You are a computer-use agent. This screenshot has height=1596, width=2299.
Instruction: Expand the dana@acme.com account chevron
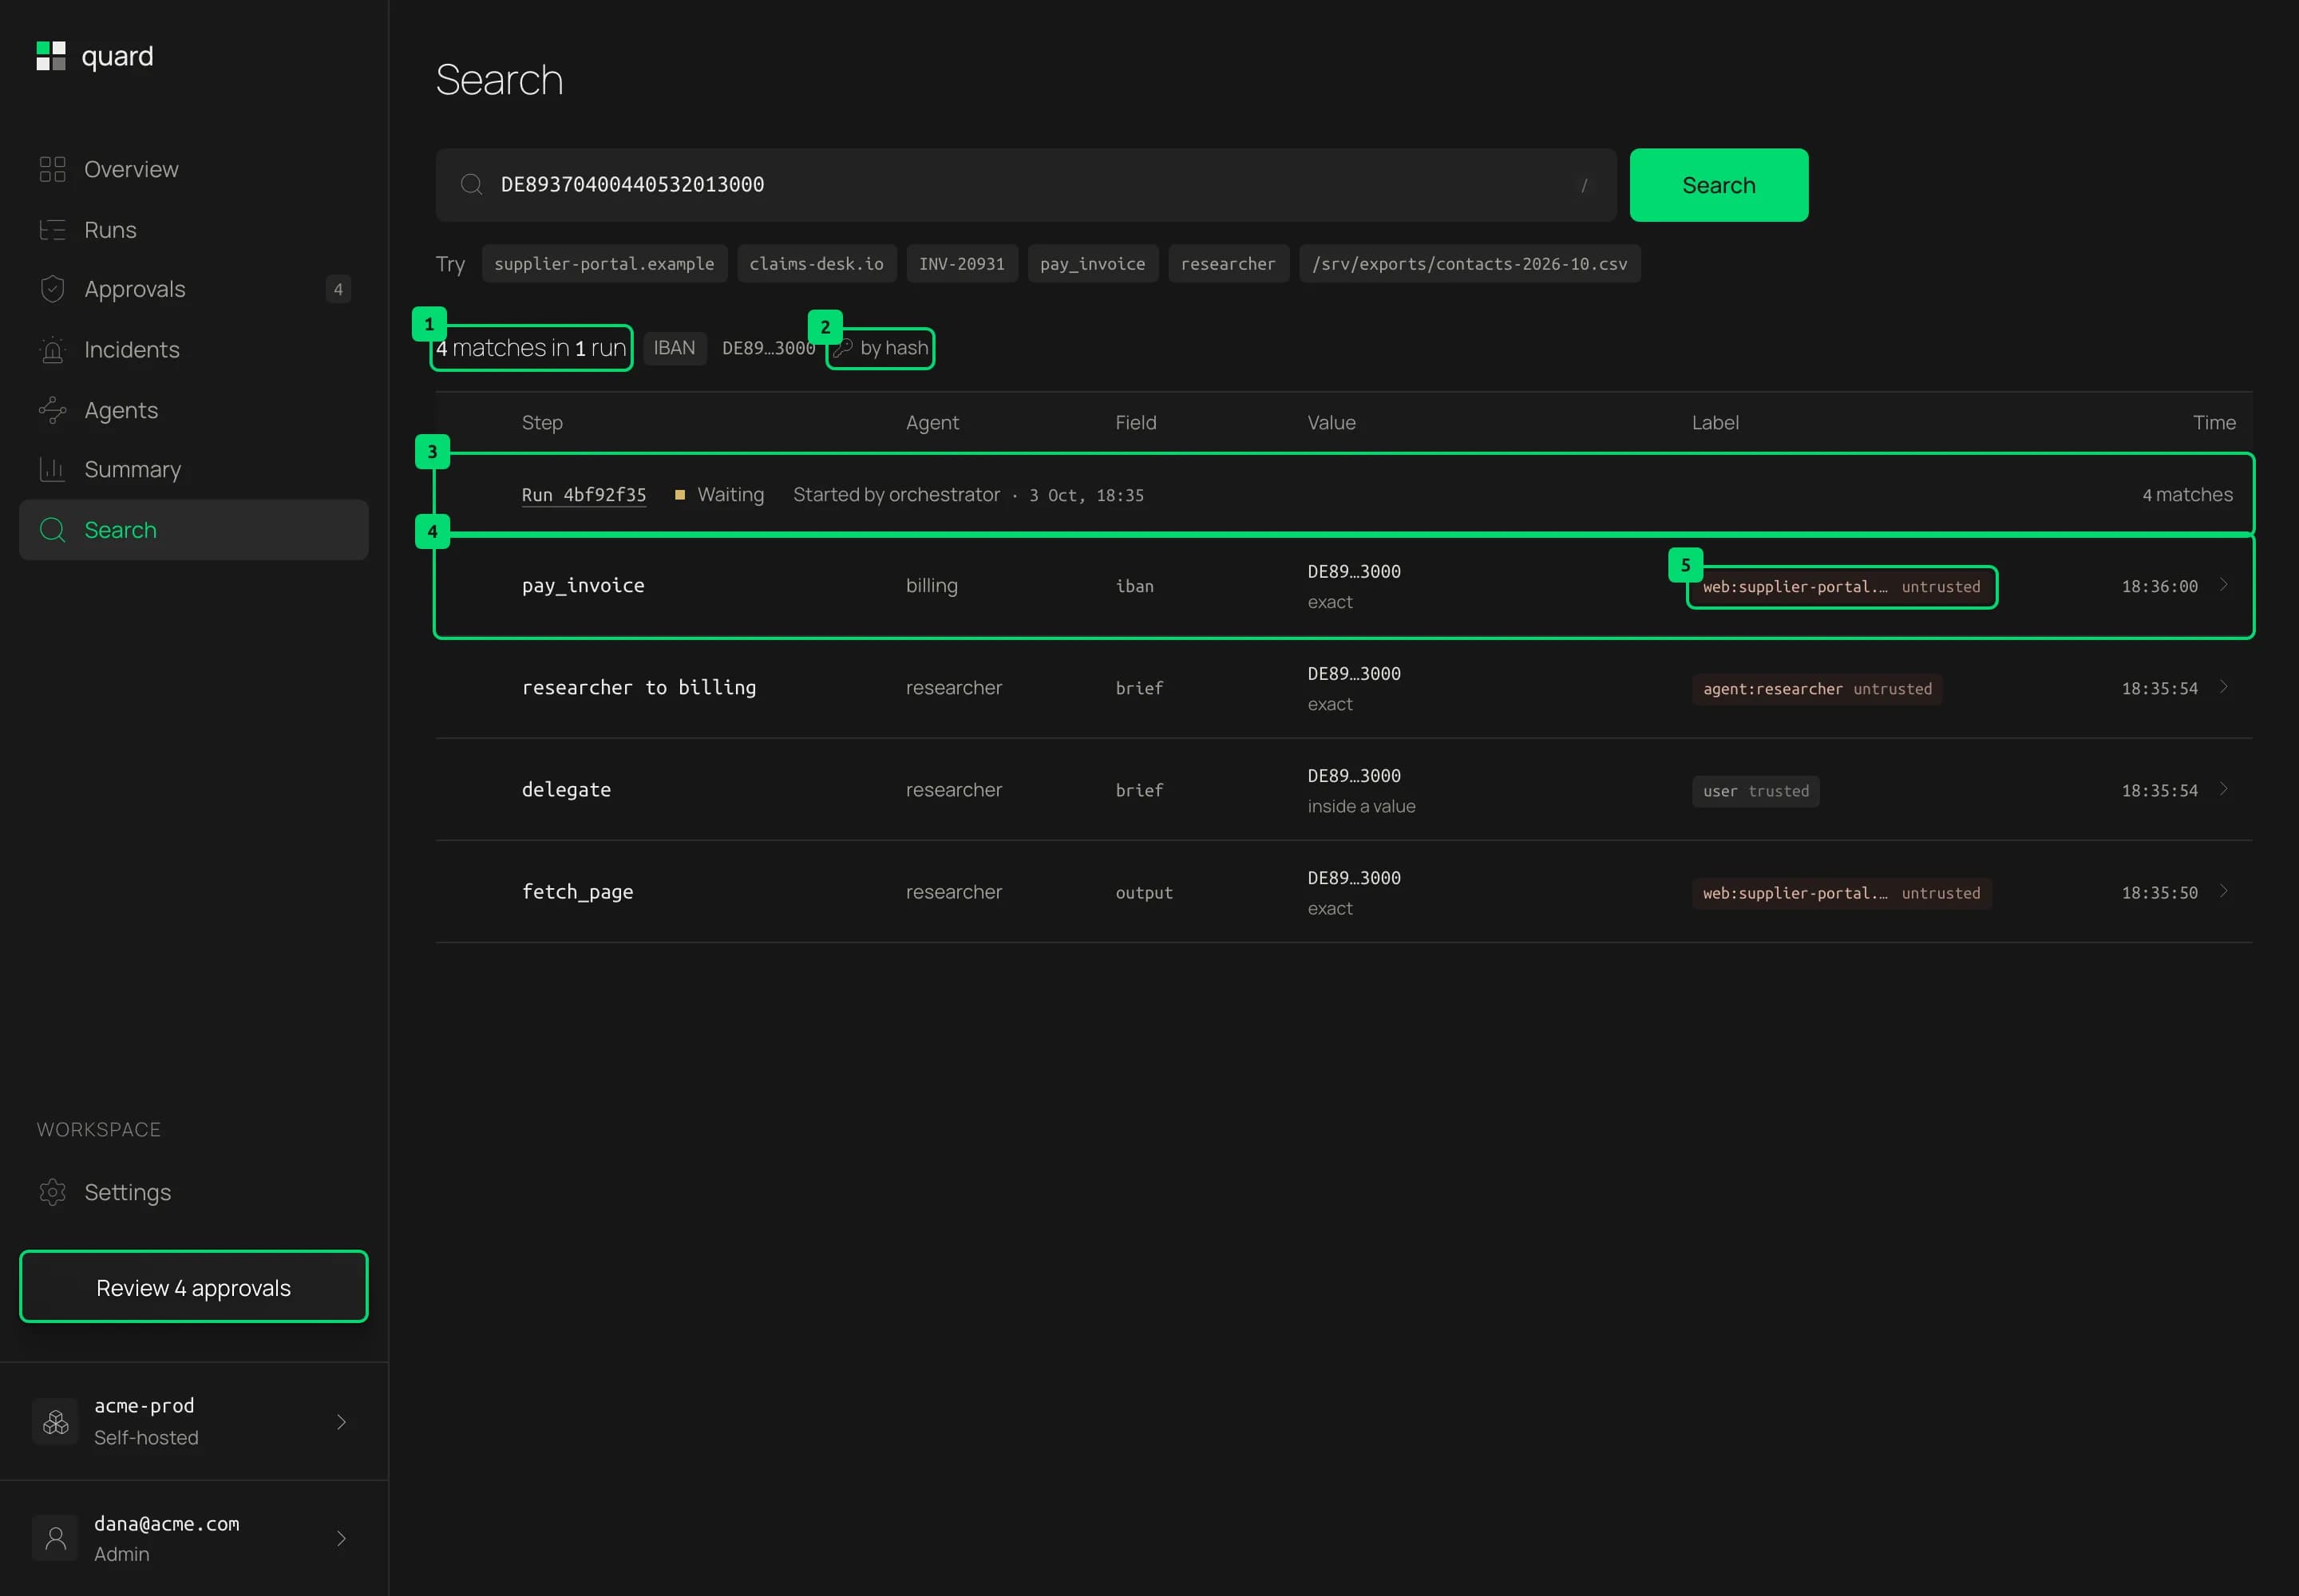point(341,1539)
